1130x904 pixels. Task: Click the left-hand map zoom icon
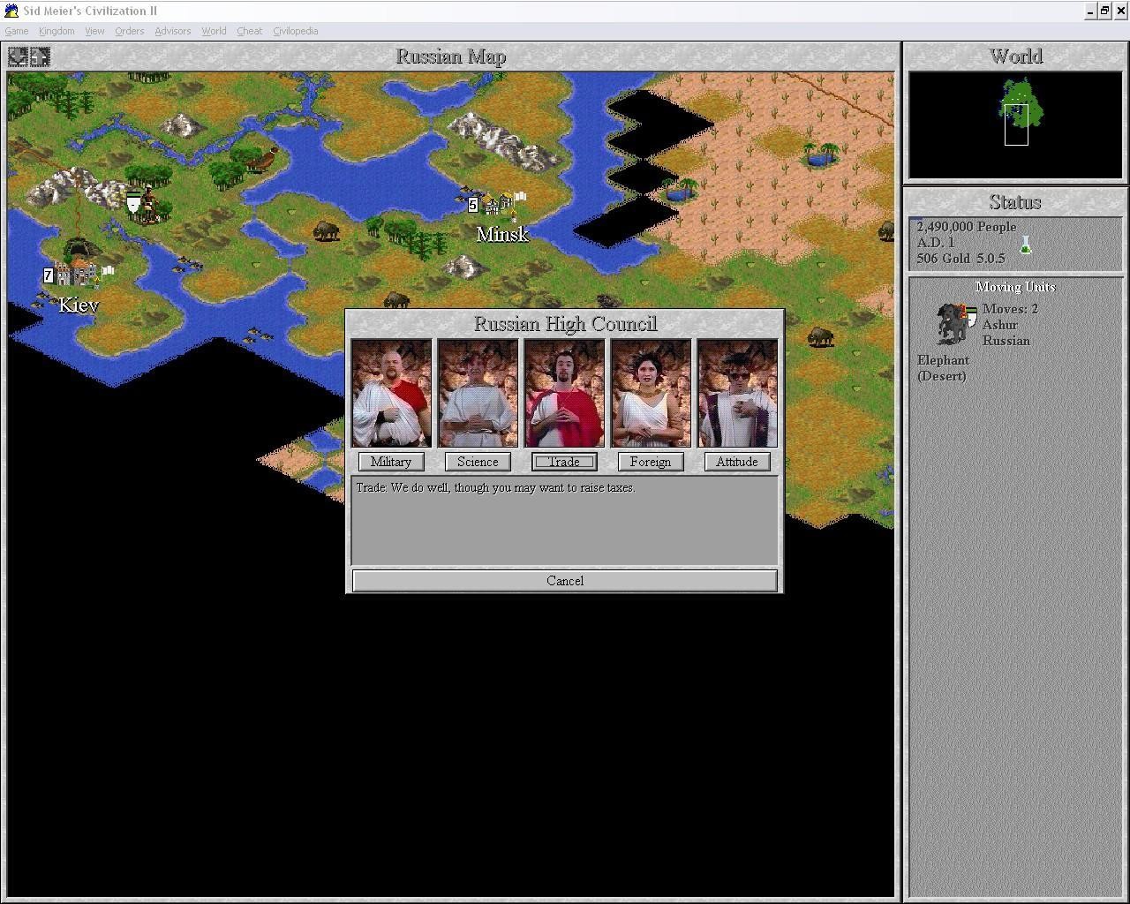[x=18, y=56]
